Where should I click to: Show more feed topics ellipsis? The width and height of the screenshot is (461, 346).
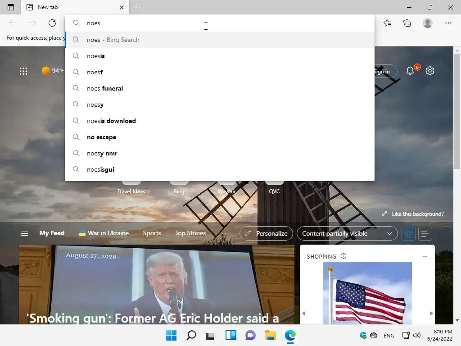point(225,233)
